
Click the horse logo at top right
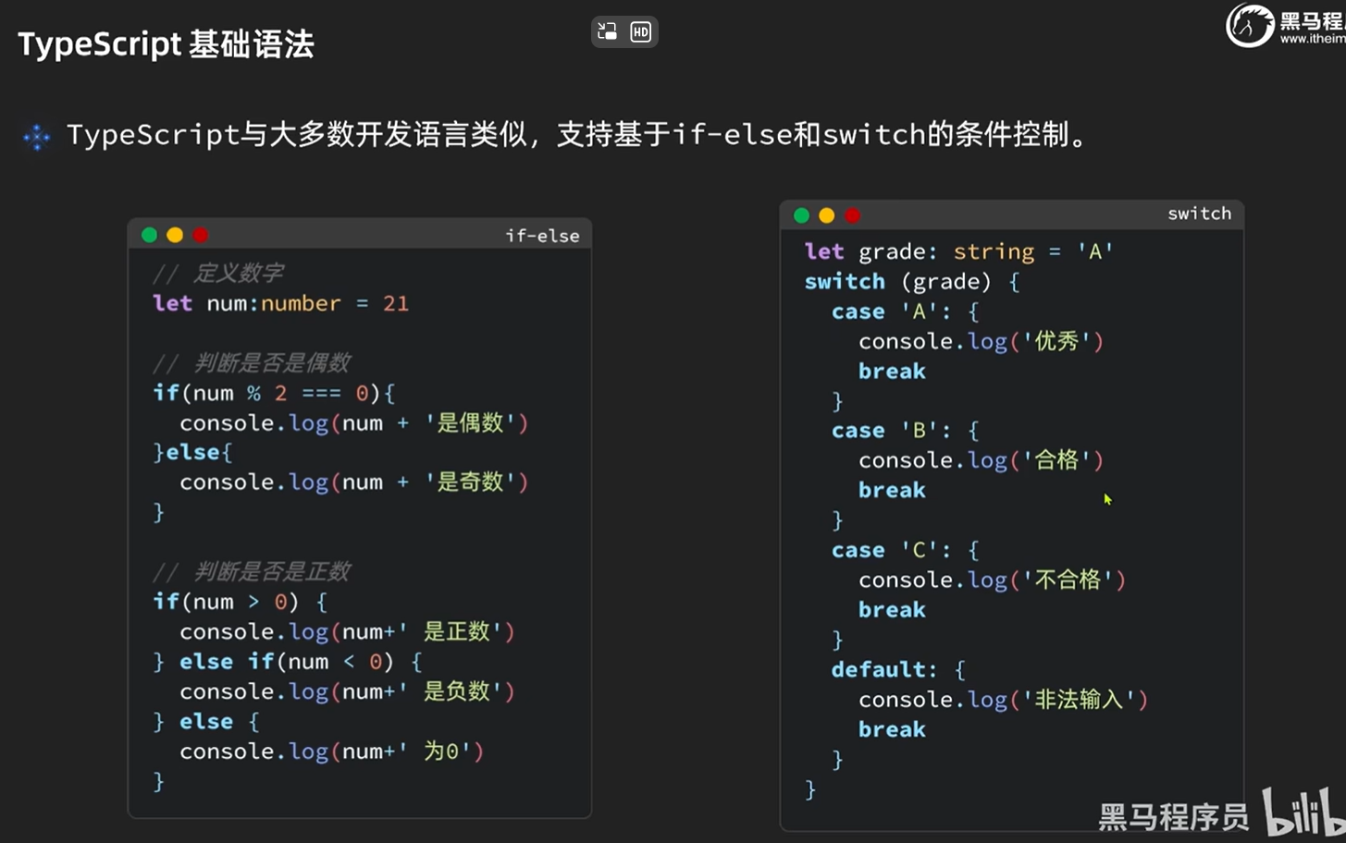(x=1249, y=25)
